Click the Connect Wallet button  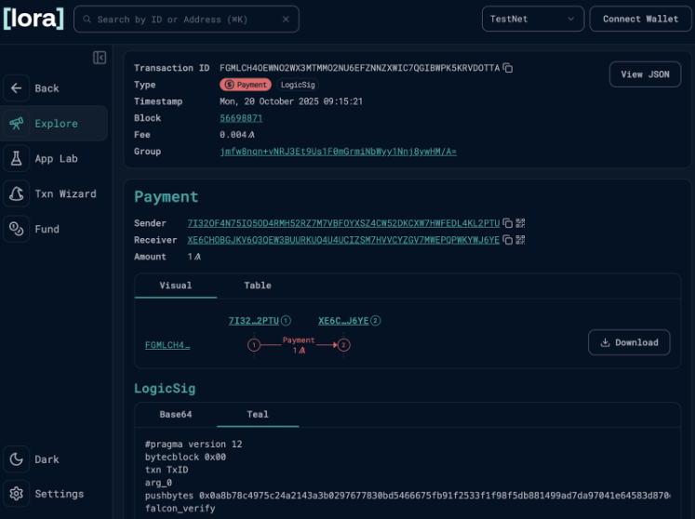640,19
